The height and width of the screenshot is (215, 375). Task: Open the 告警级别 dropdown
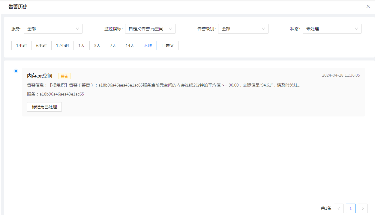tap(243, 29)
